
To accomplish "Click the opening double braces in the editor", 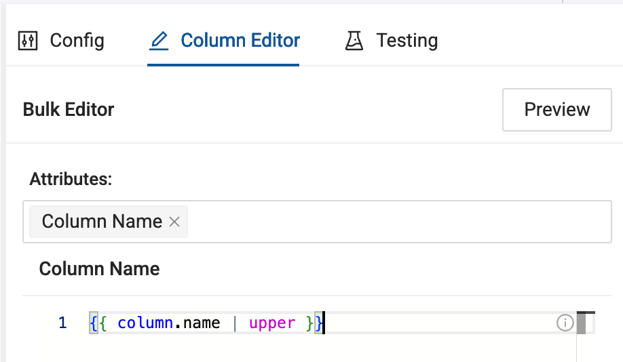I will pos(98,323).
